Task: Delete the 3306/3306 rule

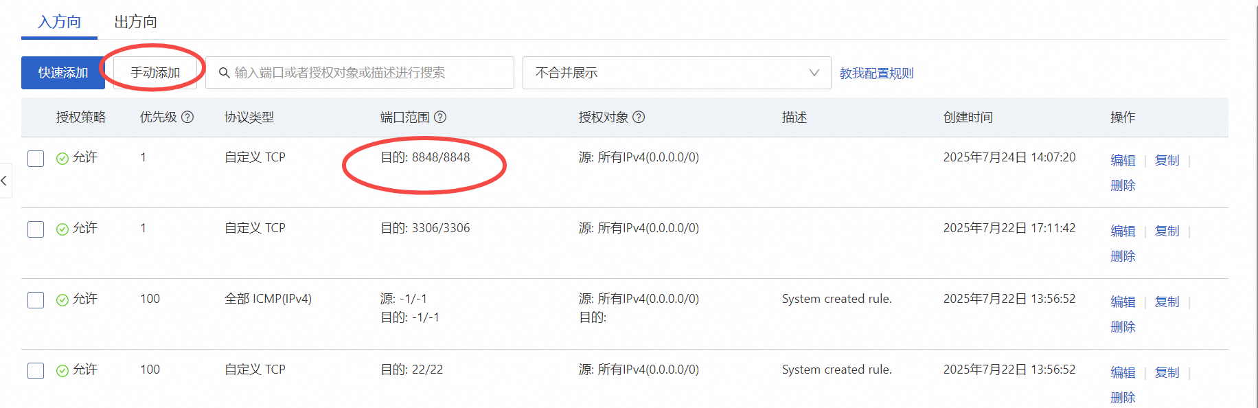Action: (x=1123, y=256)
